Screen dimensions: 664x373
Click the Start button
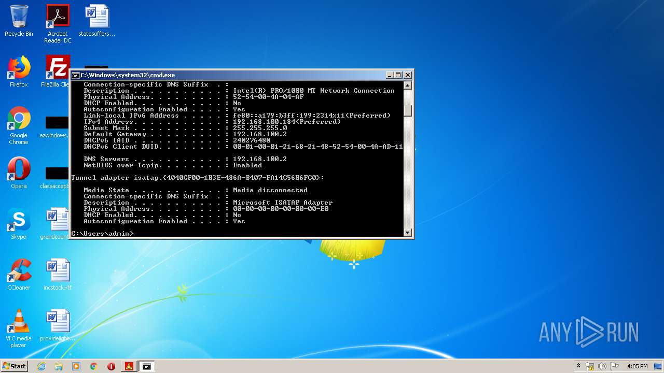(x=14, y=366)
